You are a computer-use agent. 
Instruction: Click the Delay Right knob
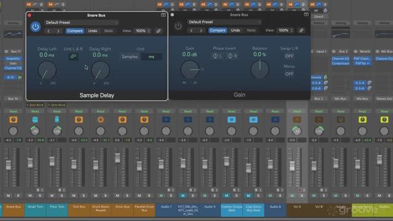point(100,70)
